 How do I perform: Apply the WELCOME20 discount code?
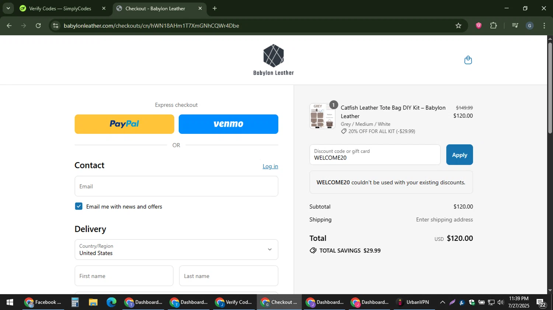point(459,154)
